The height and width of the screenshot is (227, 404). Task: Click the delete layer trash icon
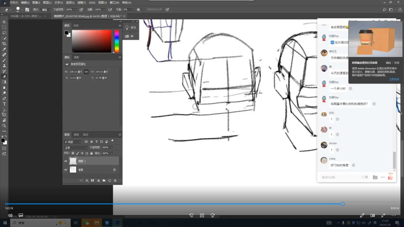click(115, 180)
